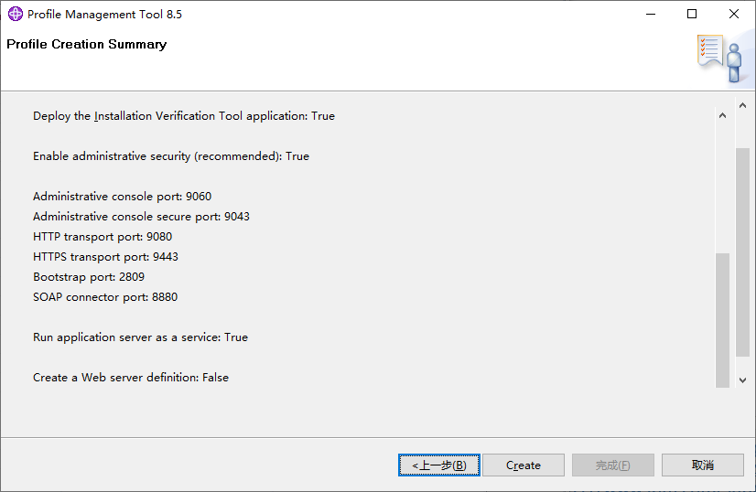
Task: Cancel the wizard with 取消
Action: point(702,465)
